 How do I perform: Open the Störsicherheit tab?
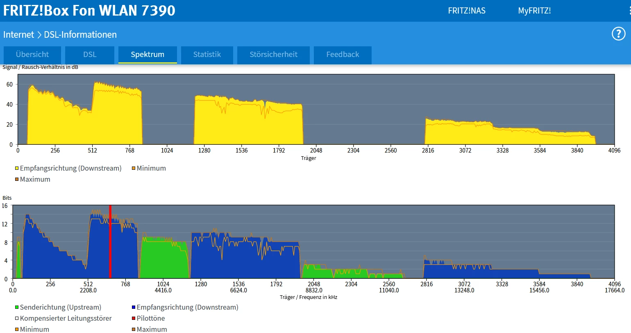tap(273, 55)
